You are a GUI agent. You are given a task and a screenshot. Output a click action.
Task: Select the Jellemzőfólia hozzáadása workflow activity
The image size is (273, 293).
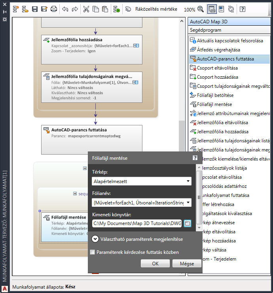(92, 50)
